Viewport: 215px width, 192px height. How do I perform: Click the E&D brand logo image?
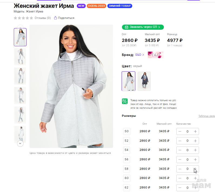pos(156,55)
